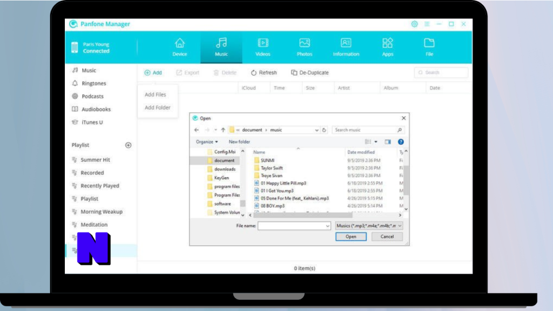Click the Search music field
Viewport: 553px width, 311px height.
click(368, 130)
